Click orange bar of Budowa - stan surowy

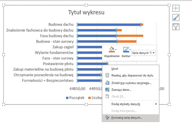coord(127,41)
